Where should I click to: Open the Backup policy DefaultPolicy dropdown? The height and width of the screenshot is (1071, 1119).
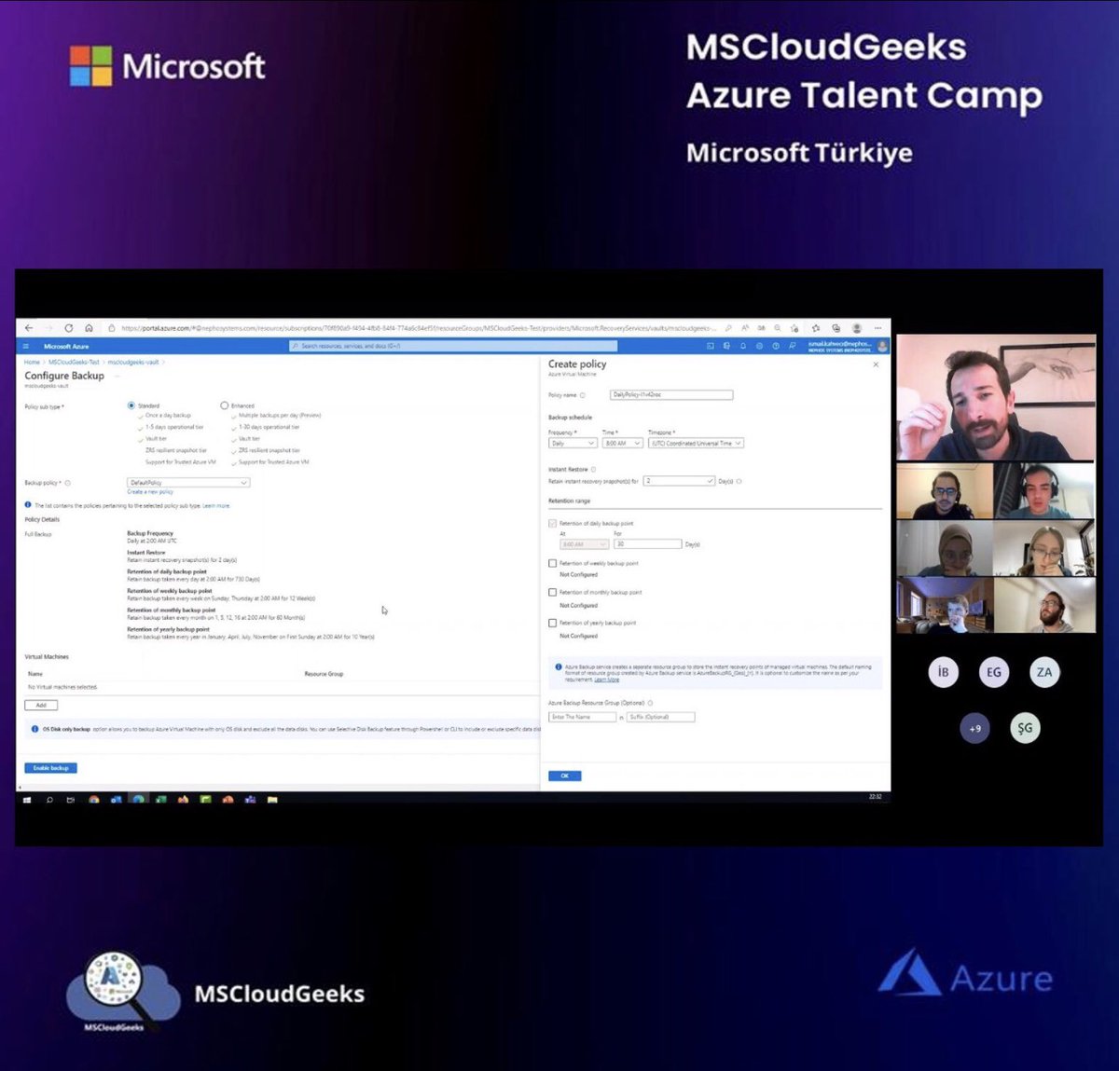[x=188, y=483]
